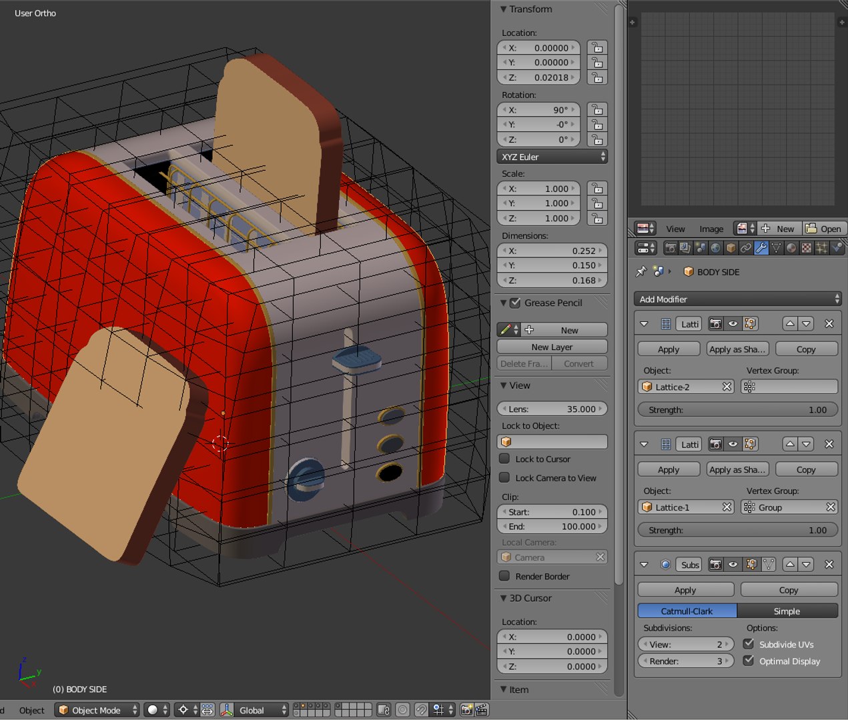This screenshot has height=720, width=848.
Task: Open the Add Modifier dropdown
Action: coord(737,299)
